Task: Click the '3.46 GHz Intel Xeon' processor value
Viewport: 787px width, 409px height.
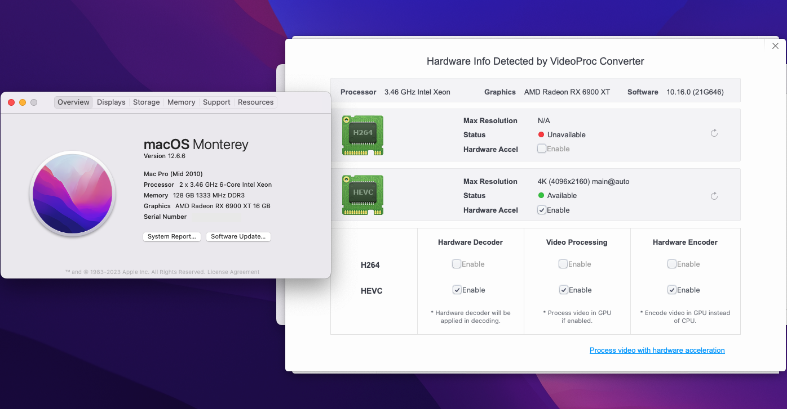Action: [417, 92]
